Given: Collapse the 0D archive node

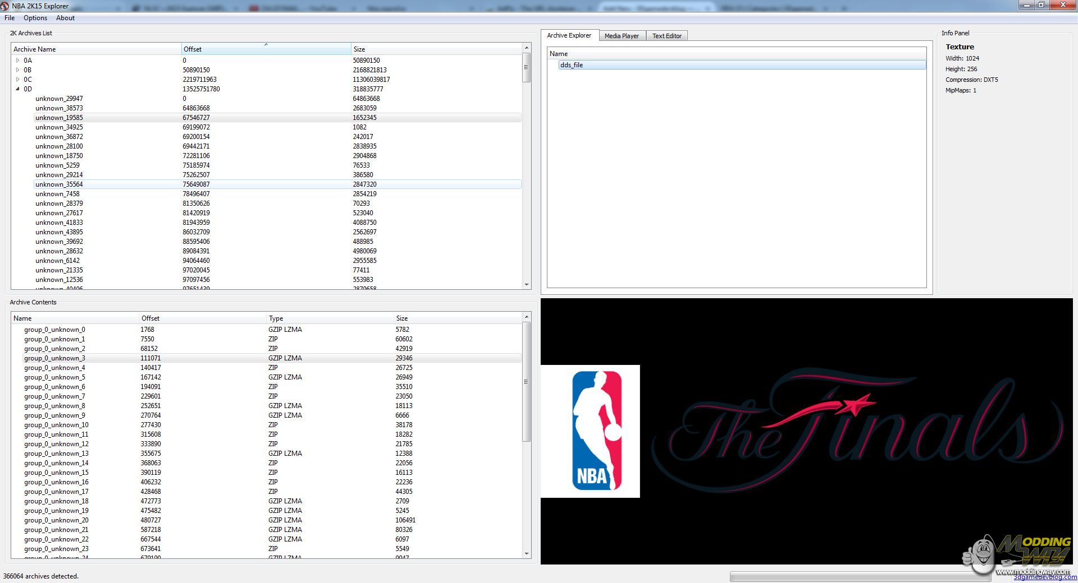Looking at the screenshot, I should (x=17, y=89).
